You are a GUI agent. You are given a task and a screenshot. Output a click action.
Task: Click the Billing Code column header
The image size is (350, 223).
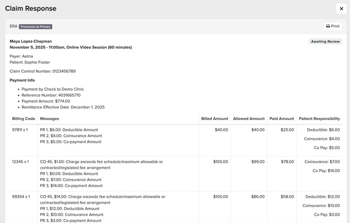coord(23,119)
